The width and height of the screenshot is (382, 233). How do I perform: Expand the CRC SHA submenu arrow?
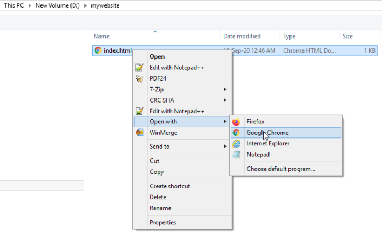[225, 100]
